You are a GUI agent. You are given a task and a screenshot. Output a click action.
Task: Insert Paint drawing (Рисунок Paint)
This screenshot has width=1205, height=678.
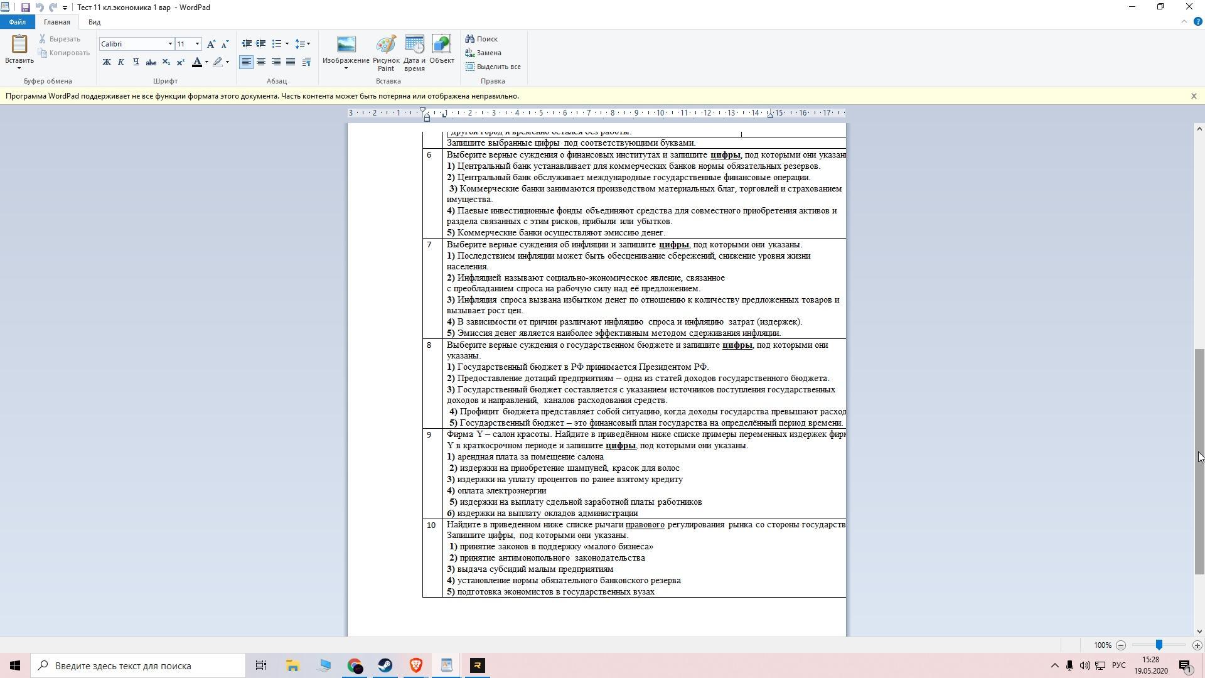[x=386, y=53]
